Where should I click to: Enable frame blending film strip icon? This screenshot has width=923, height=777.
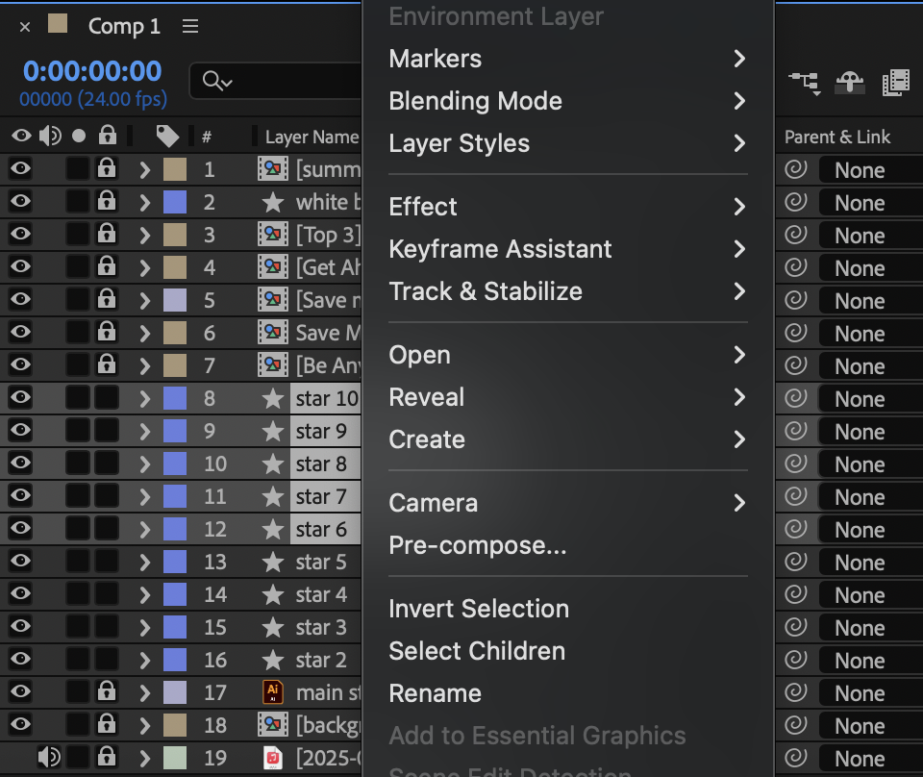coord(895,83)
